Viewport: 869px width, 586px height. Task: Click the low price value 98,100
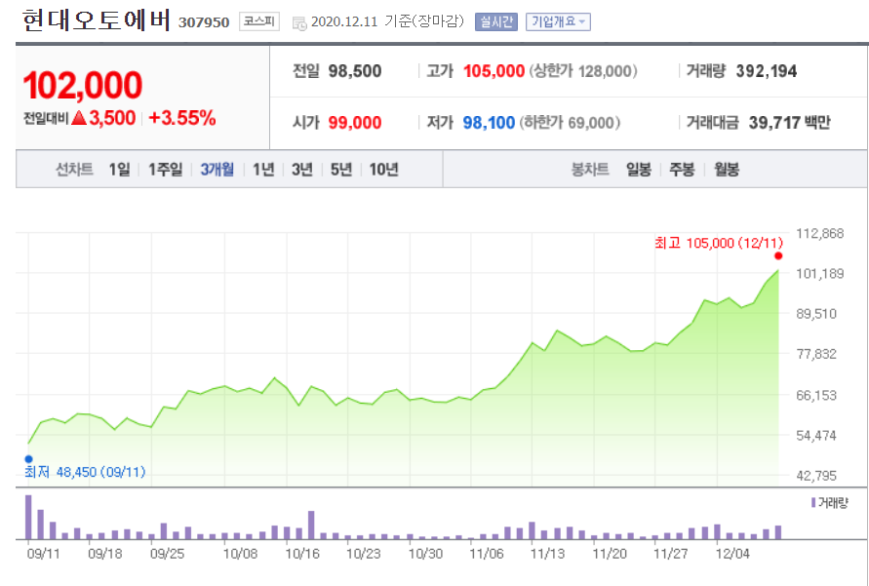click(x=489, y=123)
